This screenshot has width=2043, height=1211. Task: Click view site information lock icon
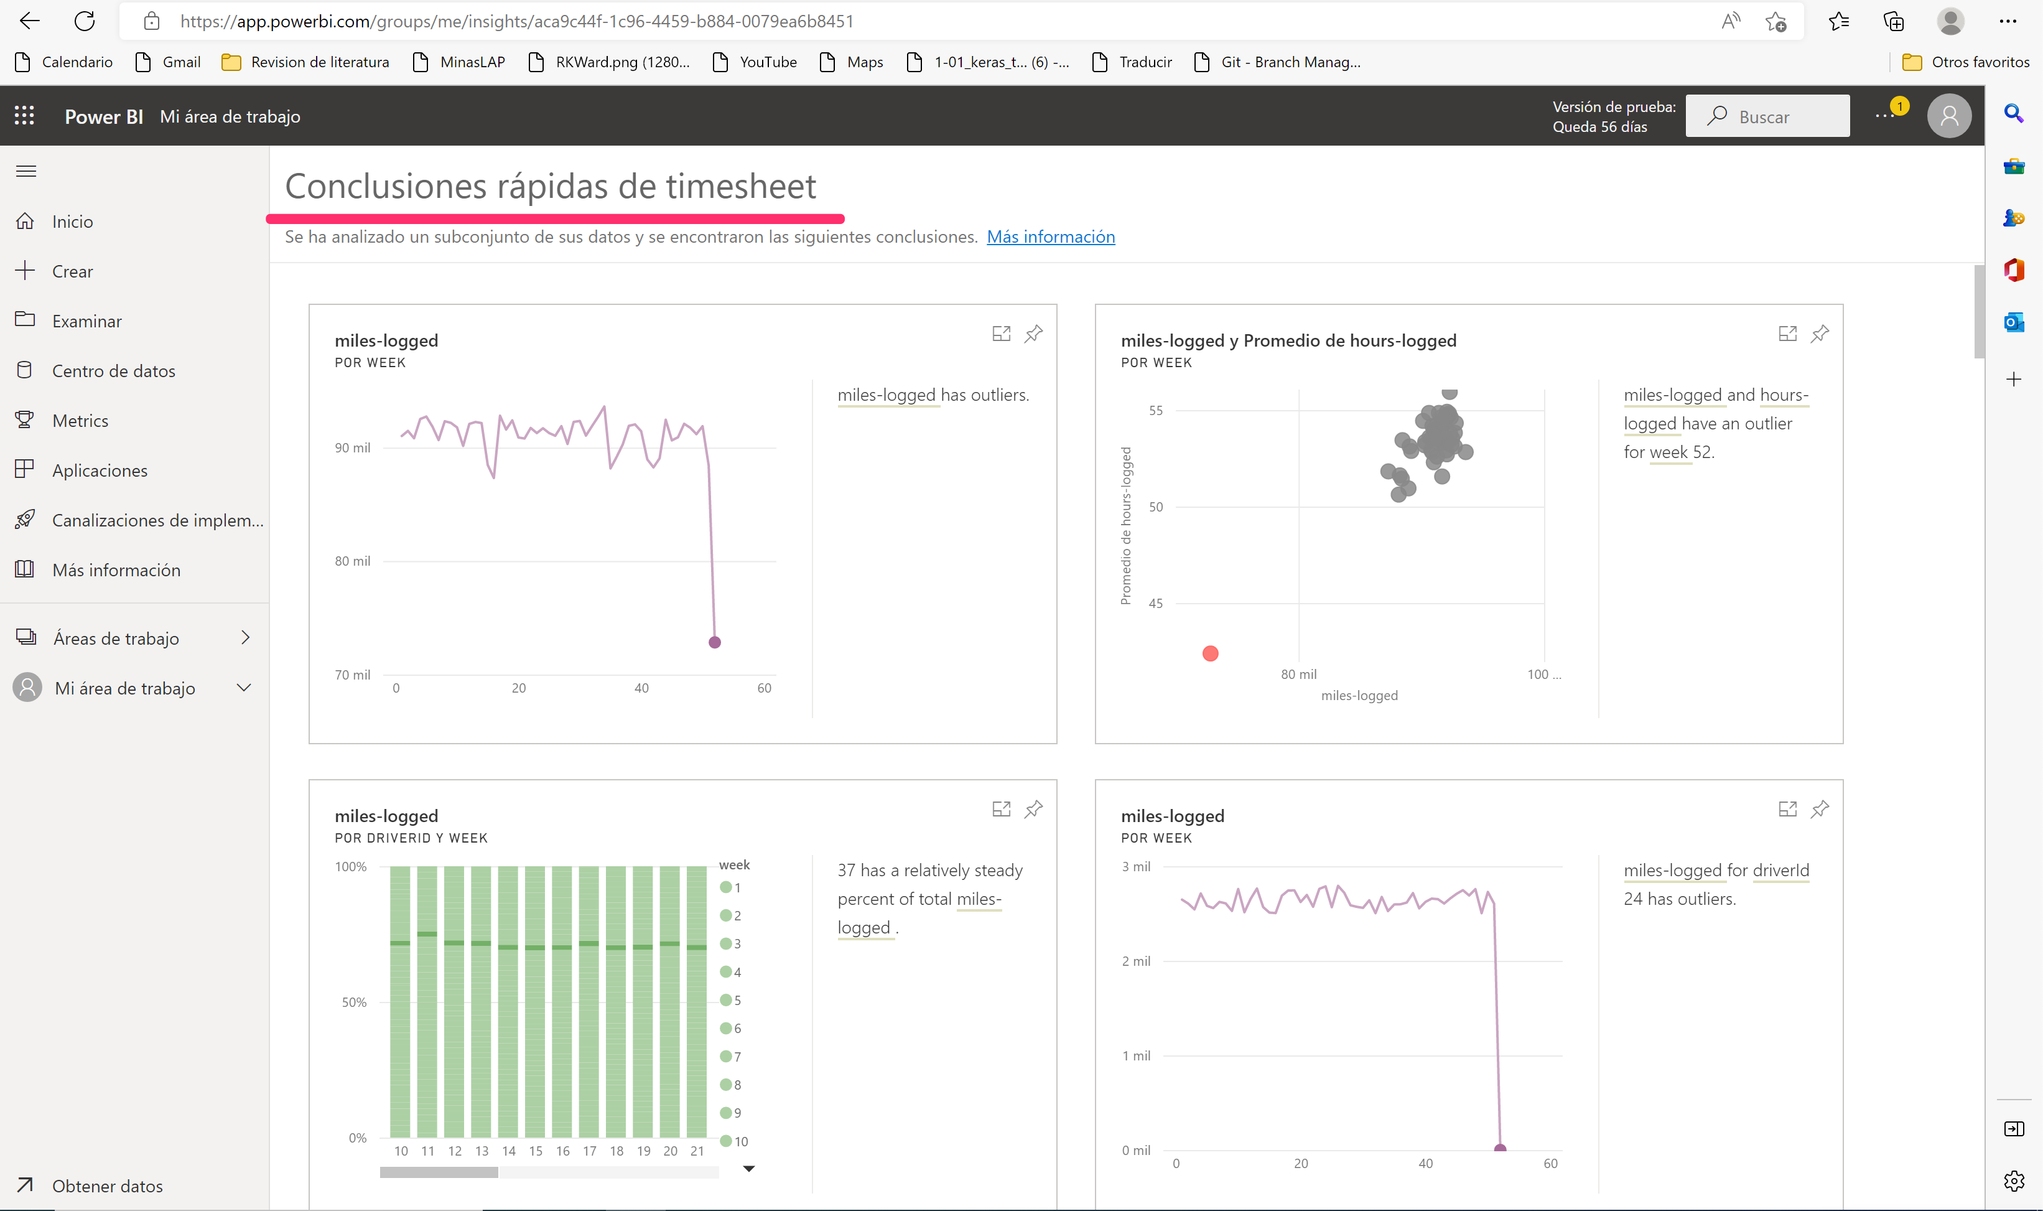click(152, 21)
